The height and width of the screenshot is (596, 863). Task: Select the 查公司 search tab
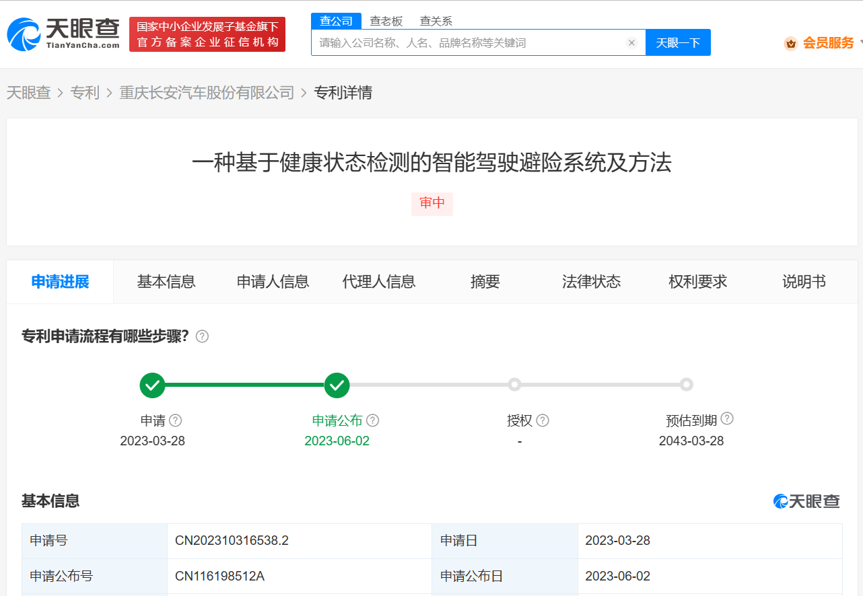coord(336,21)
